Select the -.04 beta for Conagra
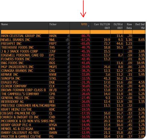 (x=129, y=71)
